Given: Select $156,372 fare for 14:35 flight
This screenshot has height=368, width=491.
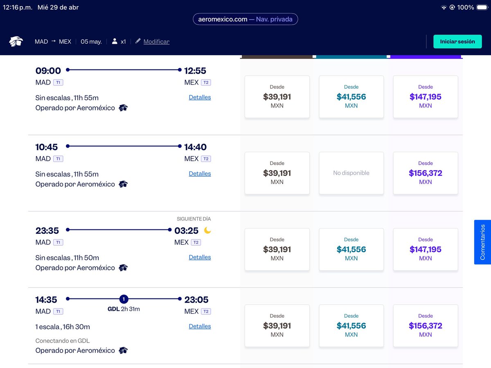Looking at the screenshot, I should click(x=426, y=325).
